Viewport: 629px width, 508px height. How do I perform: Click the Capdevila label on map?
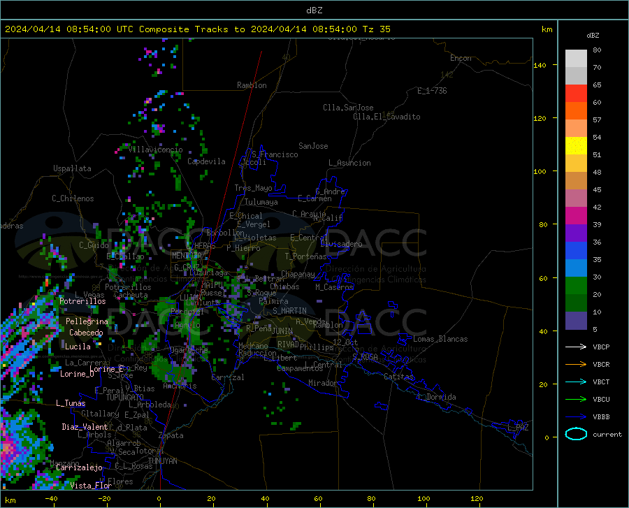(206, 161)
